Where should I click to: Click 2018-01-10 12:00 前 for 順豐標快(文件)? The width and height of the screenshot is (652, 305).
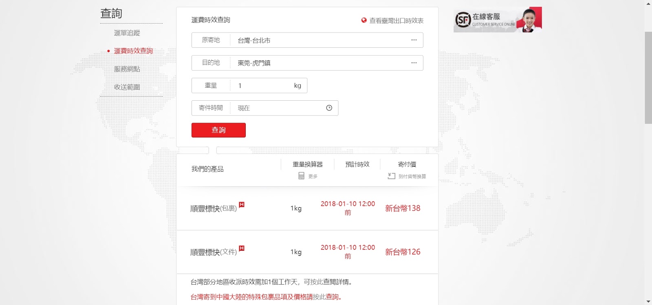point(348,252)
